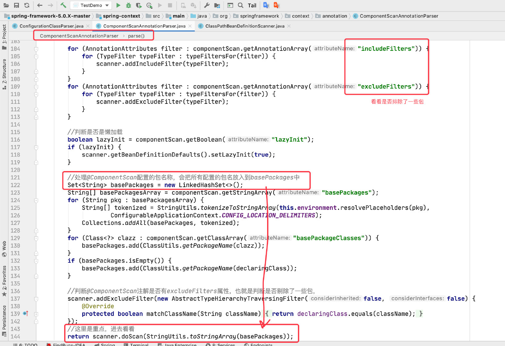Click the "excludeFilters" string literal
The height and width of the screenshot is (346, 505).
click(x=386, y=86)
